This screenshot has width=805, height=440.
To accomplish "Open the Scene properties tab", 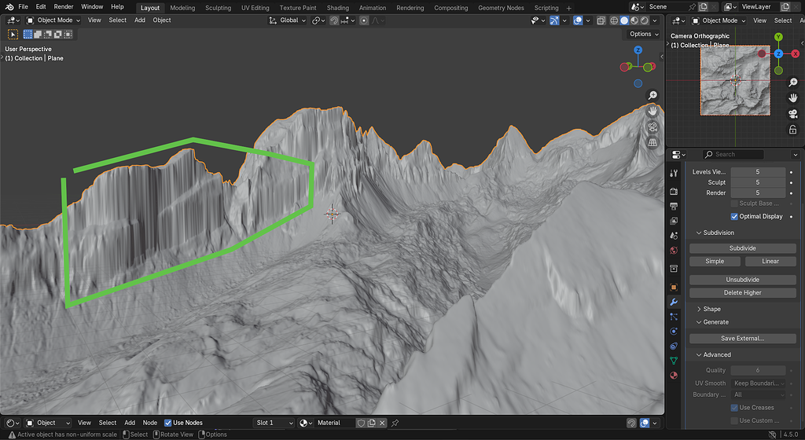I will coord(674,236).
